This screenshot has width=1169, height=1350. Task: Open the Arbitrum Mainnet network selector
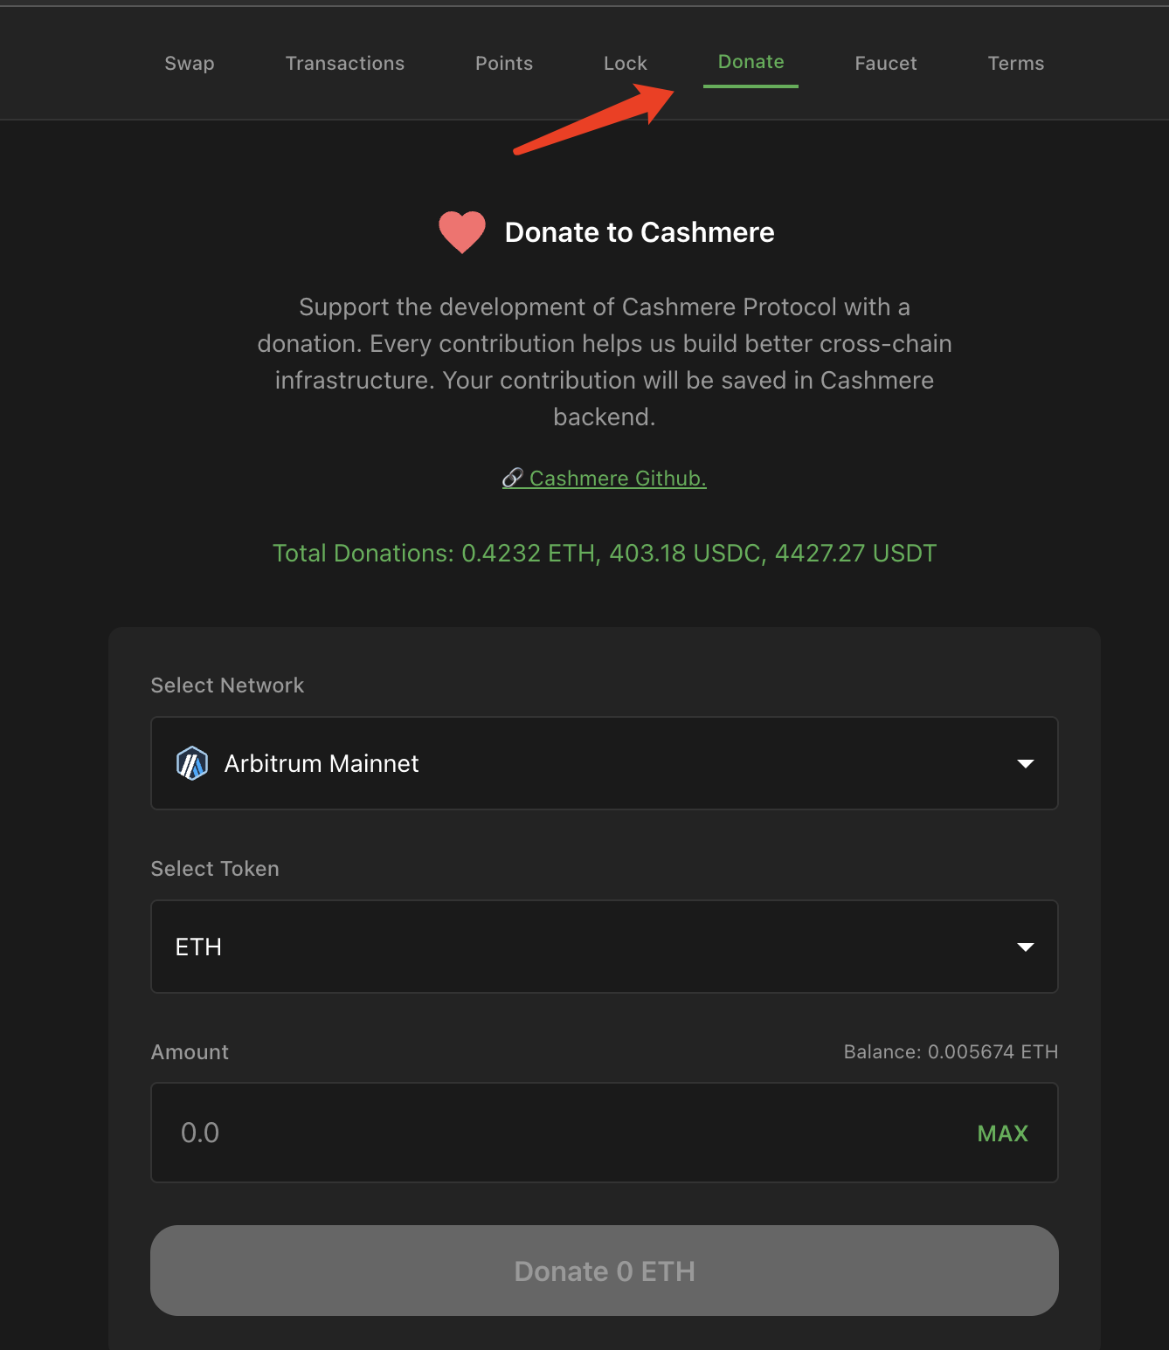click(x=605, y=763)
